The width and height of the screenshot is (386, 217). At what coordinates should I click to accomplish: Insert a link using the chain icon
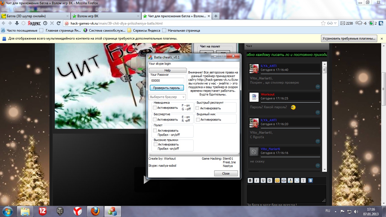[284, 180]
